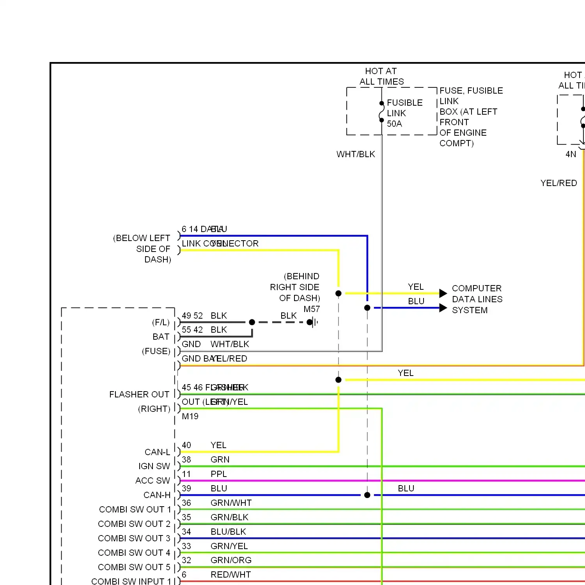Click pin number 39 on the CAN-H wire

pyautogui.click(x=186, y=489)
